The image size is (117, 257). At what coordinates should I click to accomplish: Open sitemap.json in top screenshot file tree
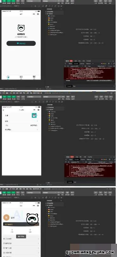(x=53, y=34)
